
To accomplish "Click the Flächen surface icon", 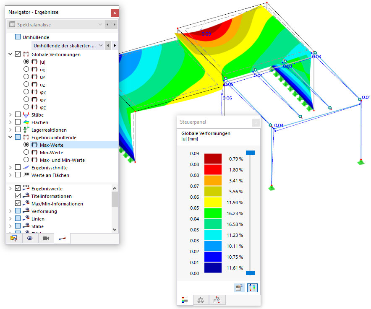I will click(26, 122).
